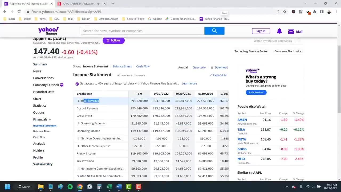Open the Google Finance bookmark
Viewport: 341px width, 192px height.
pos(181,19)
